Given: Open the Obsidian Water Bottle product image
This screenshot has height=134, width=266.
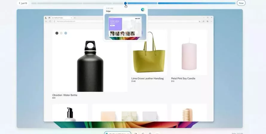Looking at the screenshot, I should pyautogui.click(x=90, y=61).
